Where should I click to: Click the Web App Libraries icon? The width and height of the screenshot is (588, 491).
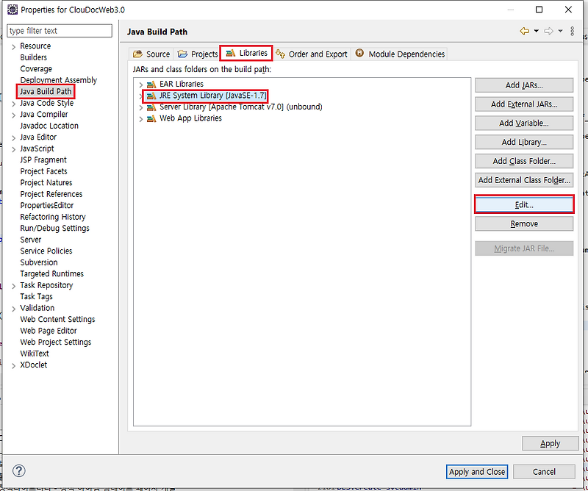[x=150, y=118]
